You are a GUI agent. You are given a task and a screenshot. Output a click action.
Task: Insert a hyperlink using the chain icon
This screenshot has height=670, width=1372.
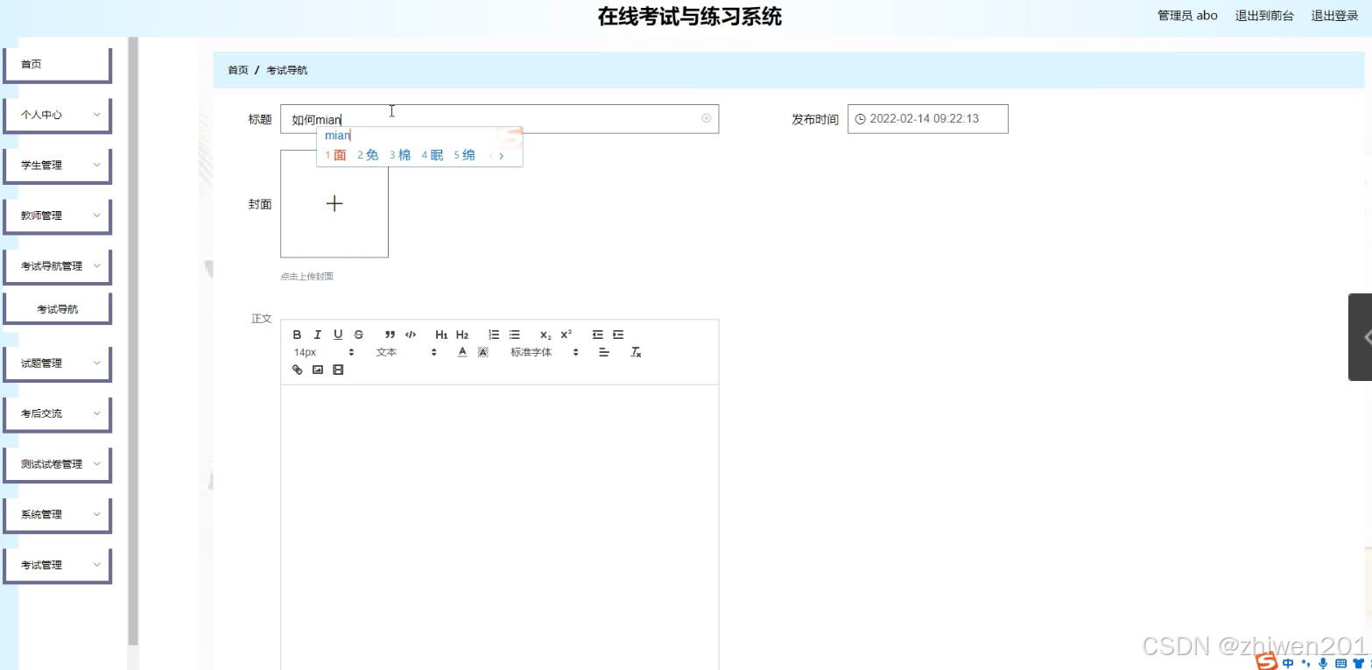297,370
